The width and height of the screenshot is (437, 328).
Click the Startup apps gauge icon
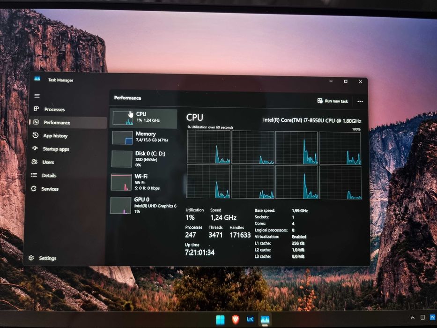pyautogui.click(x=35, y=149)
